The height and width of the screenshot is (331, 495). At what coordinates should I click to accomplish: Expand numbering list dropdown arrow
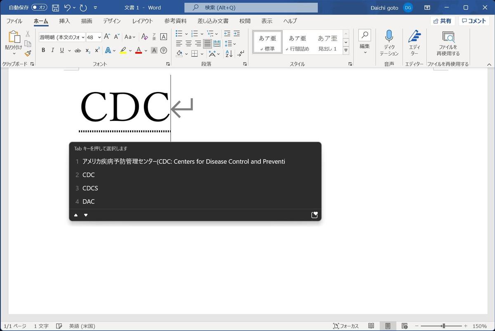[202, 34]
